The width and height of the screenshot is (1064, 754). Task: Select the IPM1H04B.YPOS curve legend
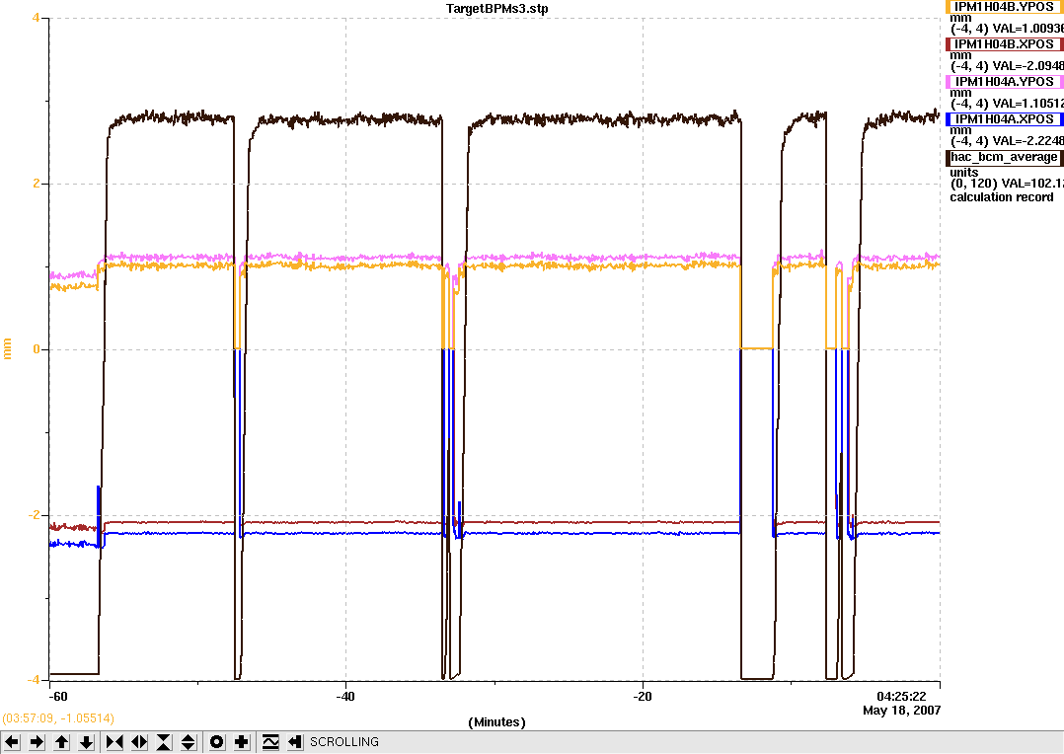[x=1005, y=7]
